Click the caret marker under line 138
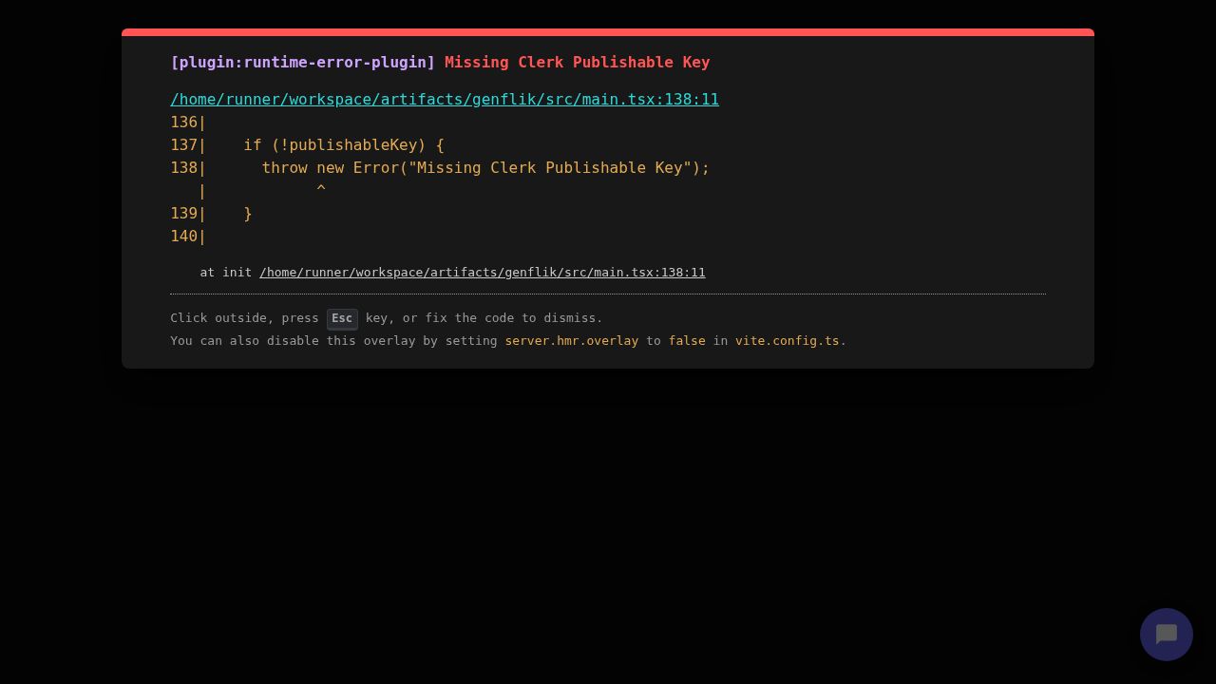 pos(321,191)
